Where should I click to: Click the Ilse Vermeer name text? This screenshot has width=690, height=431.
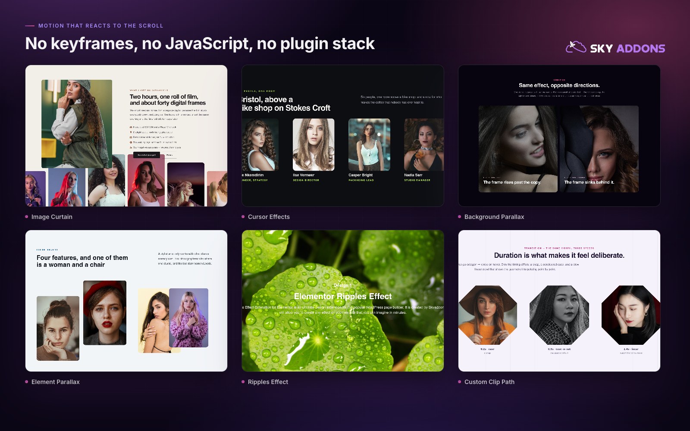(304, 175)
